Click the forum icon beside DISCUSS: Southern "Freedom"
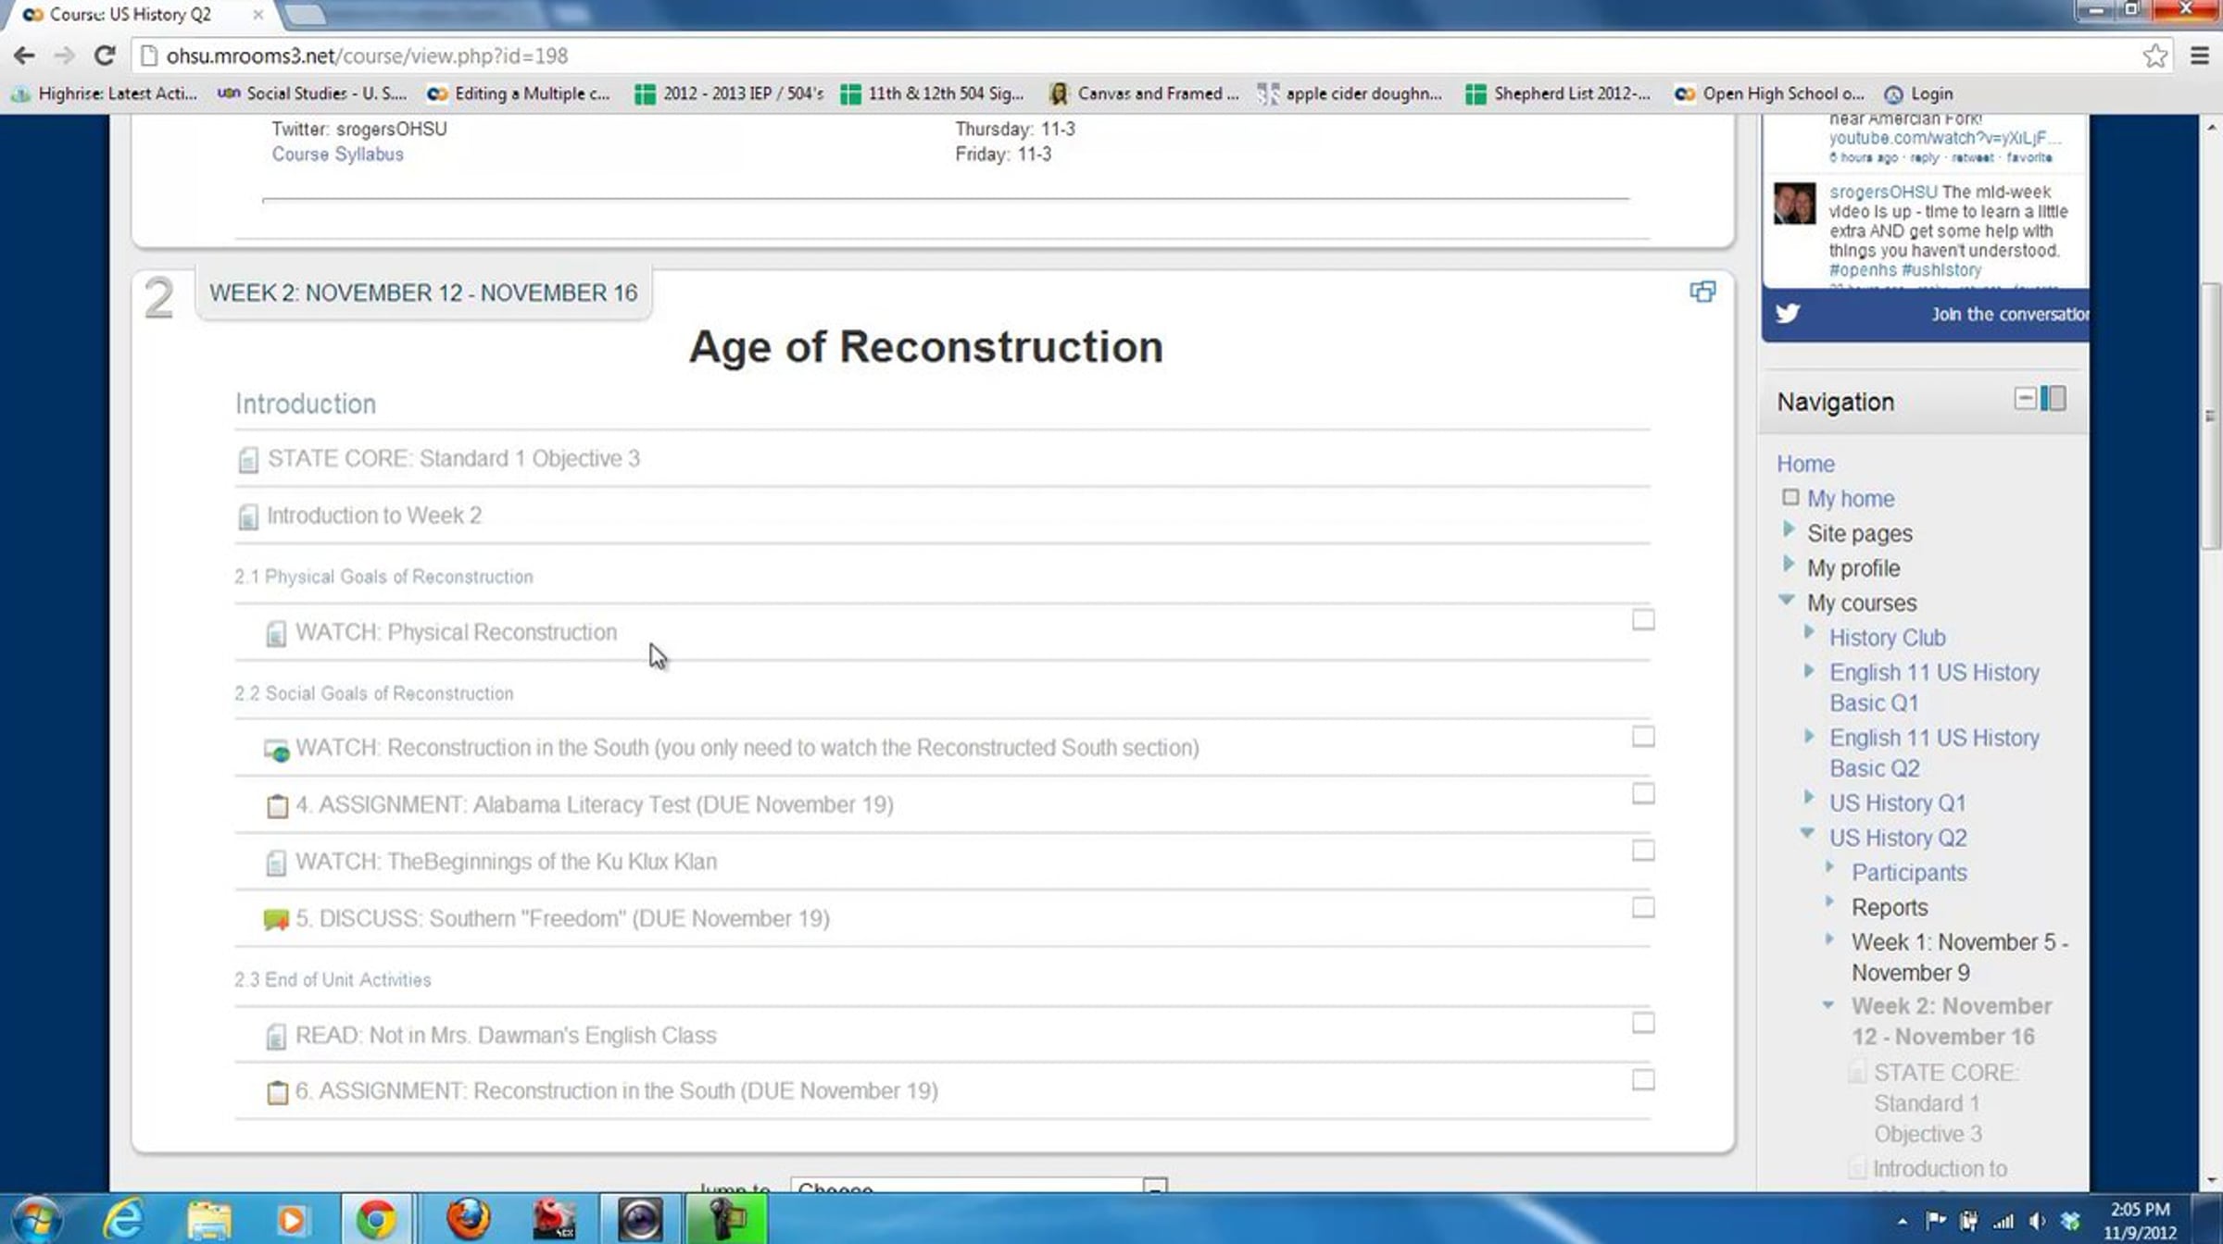This screenshot has height=1244, width=2223. click(276, 919)
